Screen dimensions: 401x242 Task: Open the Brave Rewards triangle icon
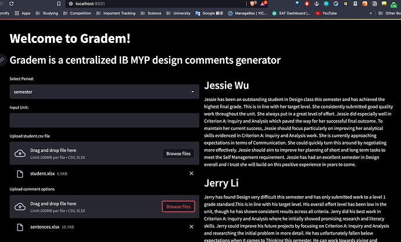point(263,3)
